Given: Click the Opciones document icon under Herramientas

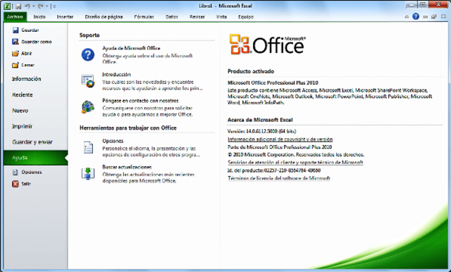Looking at the screenshot, I should click(88, 147).
